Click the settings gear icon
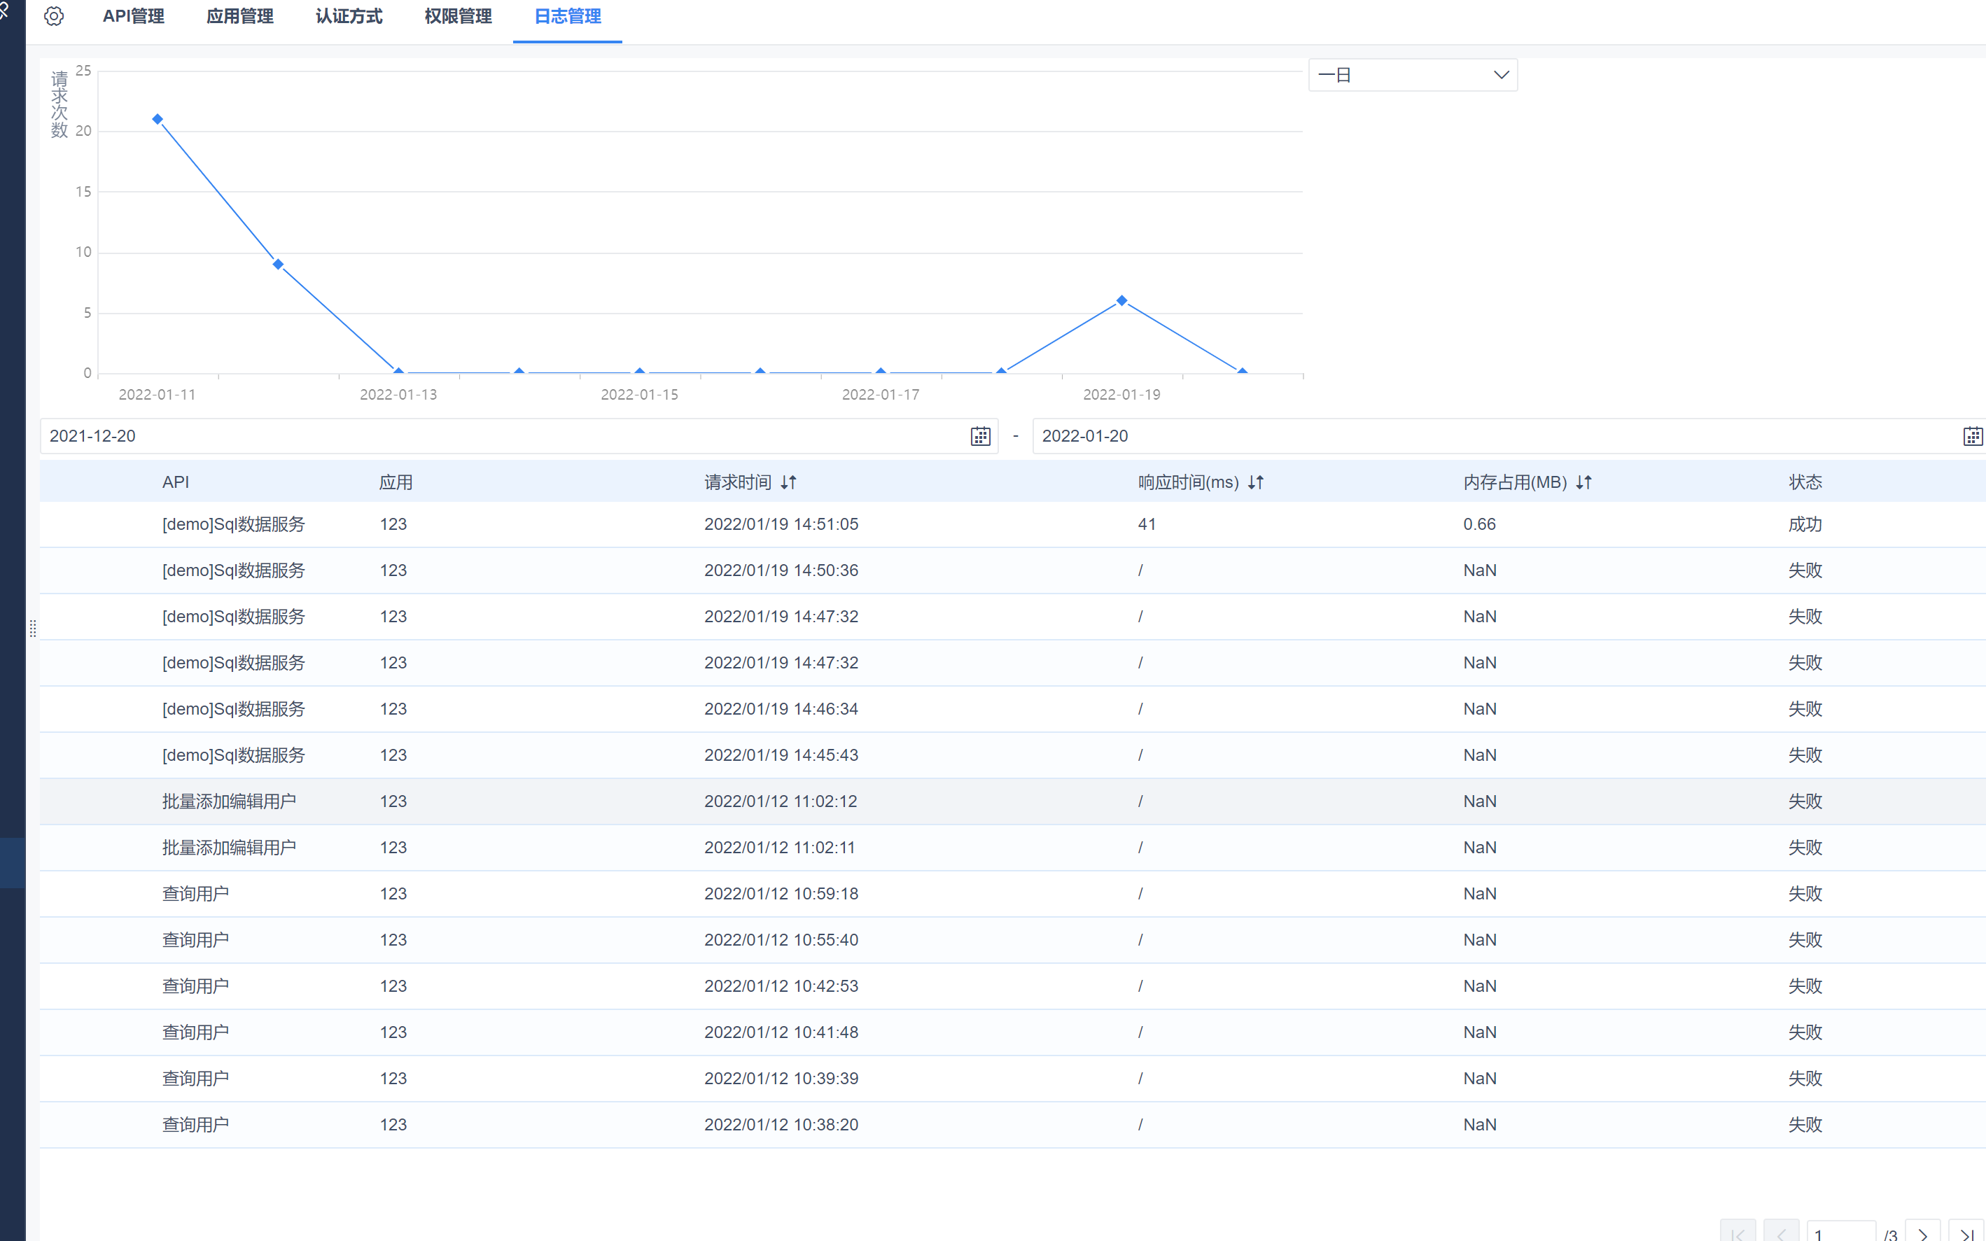This screenshot has height=1241, width=1986. click(x=54, y=16)
